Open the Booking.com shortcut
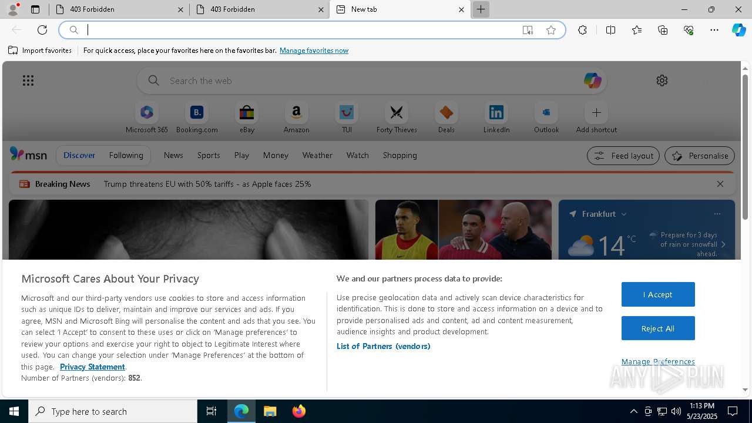This screenshot has height=423, width=752. click(x=197, y=117)
